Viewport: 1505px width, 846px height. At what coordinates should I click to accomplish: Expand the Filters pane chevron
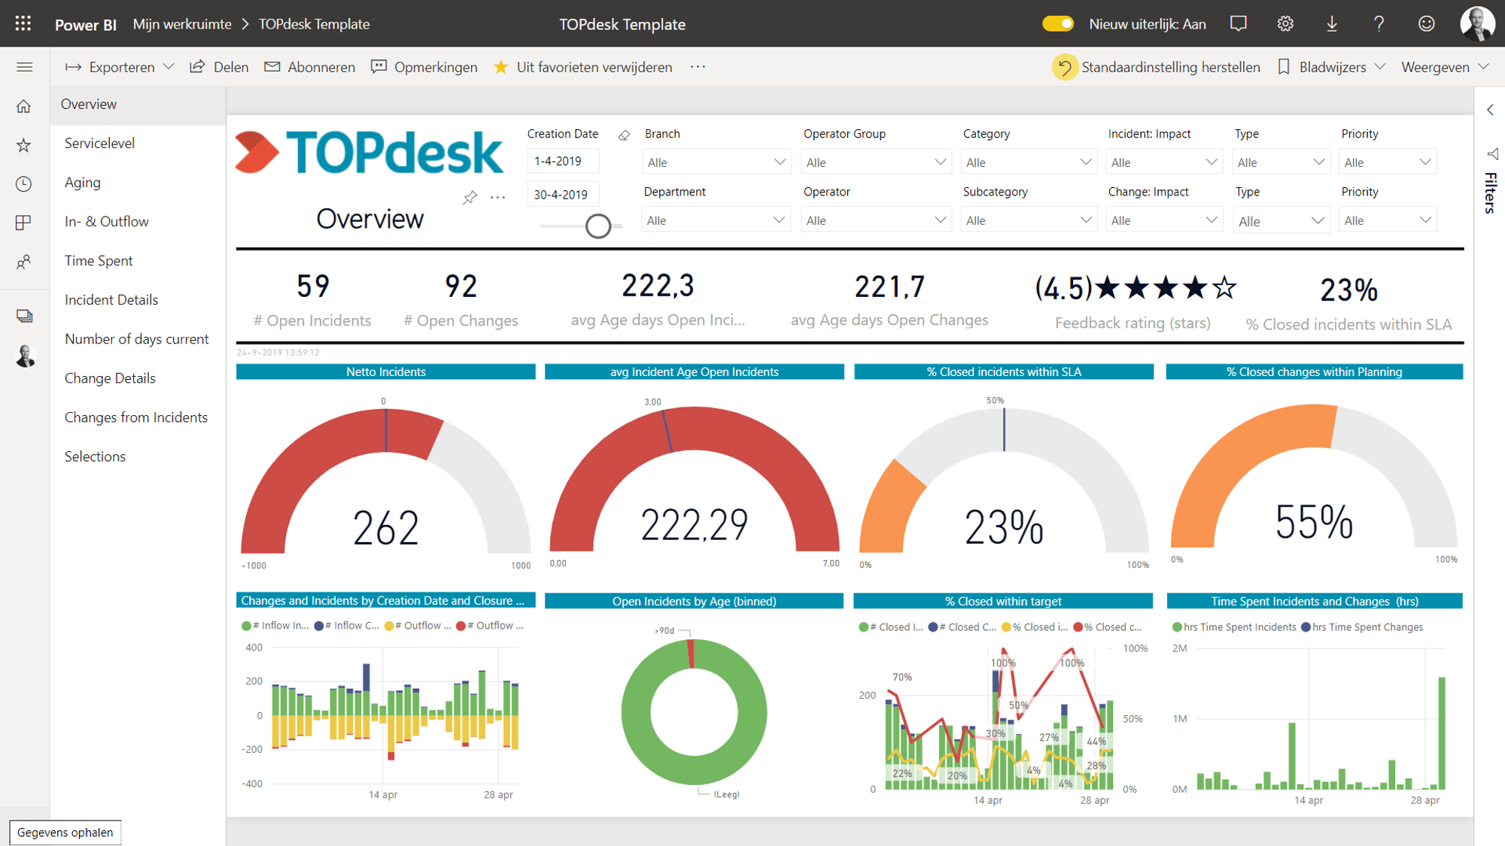(x=1490, y=110)
